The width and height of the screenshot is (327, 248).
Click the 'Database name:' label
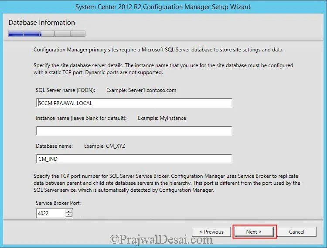click(54, 146)
